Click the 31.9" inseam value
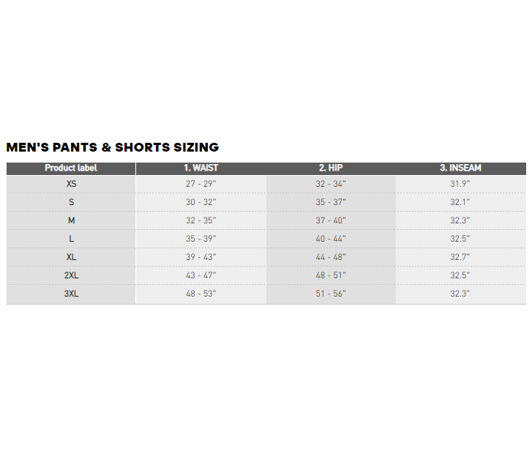This screenshot has height=476, width=532. click(460, 184)
